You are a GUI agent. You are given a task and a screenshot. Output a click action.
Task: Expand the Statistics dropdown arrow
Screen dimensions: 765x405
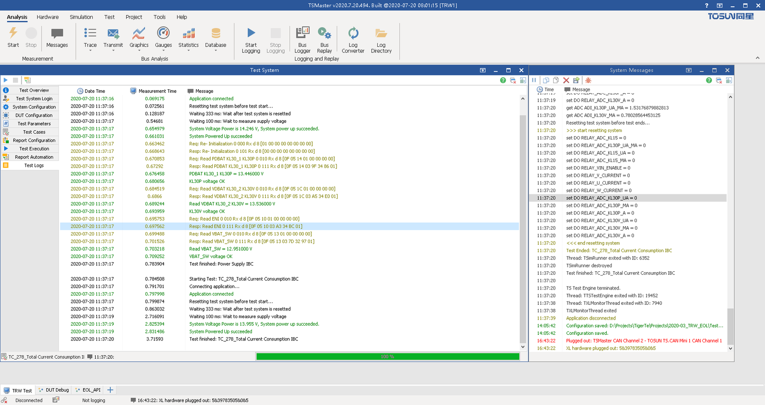[x=188, y=51]
